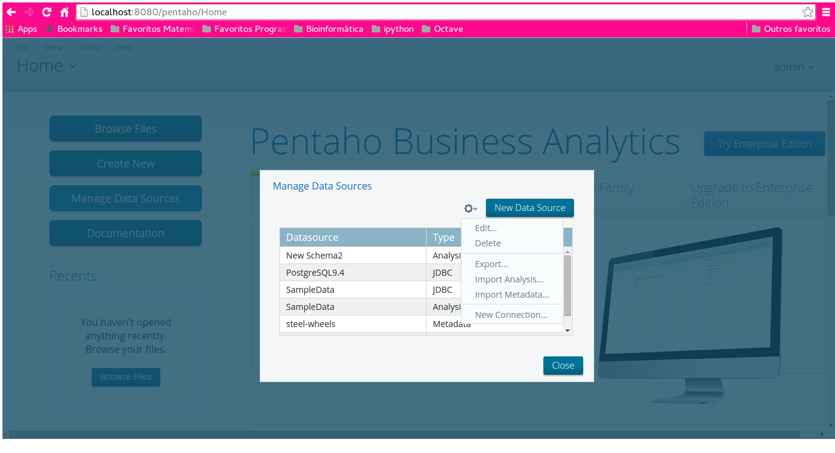Open the View menu
Image resolution: width=835 pixels, height=453 pixels.
(x=54, y=47)
